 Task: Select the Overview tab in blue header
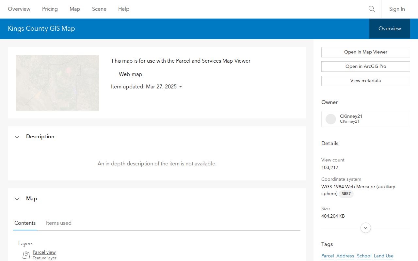click(x=390, y=28)
